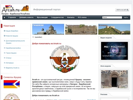
Task: Click the Навигация sidebar heading
Action: click(9, 26)
